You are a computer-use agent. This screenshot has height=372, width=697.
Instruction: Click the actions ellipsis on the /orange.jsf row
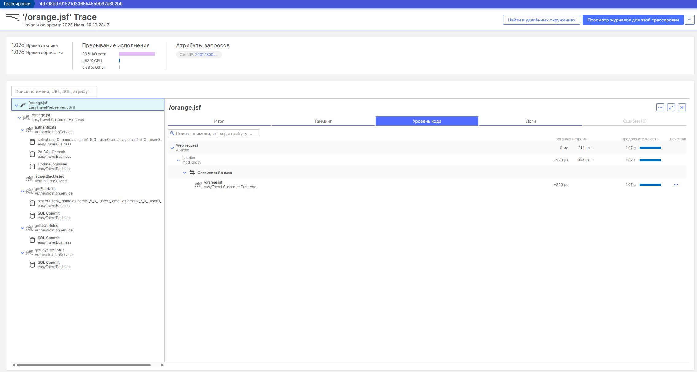(676, 185)
